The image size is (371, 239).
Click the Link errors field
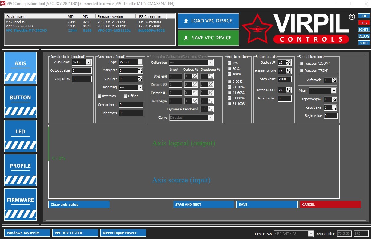coord(131,113)
